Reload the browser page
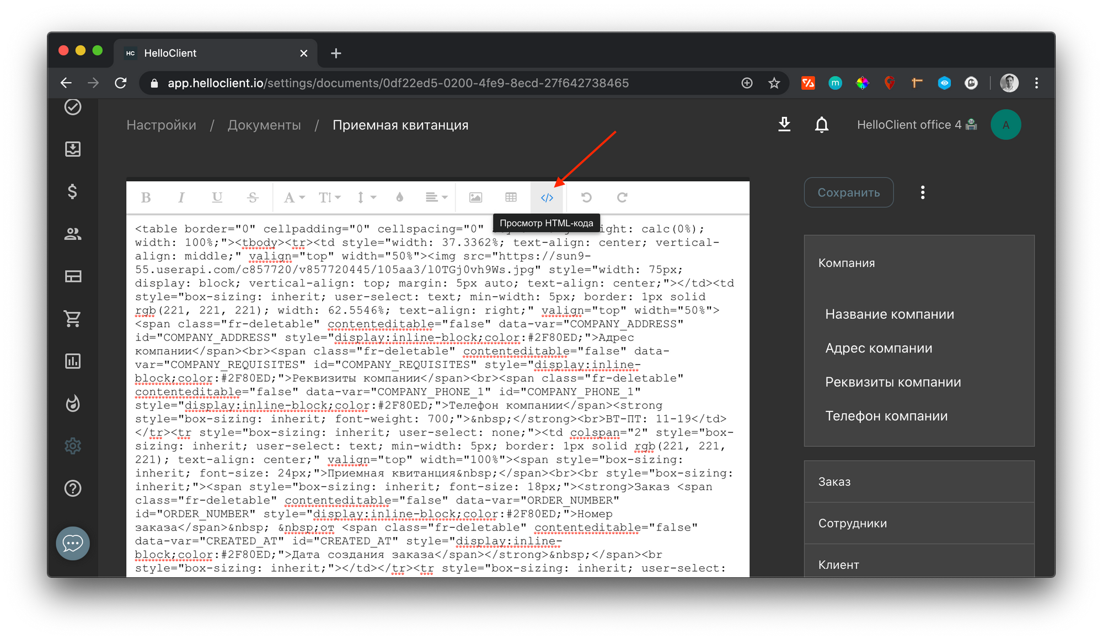The image size is (1103, 640). point(121,83)
